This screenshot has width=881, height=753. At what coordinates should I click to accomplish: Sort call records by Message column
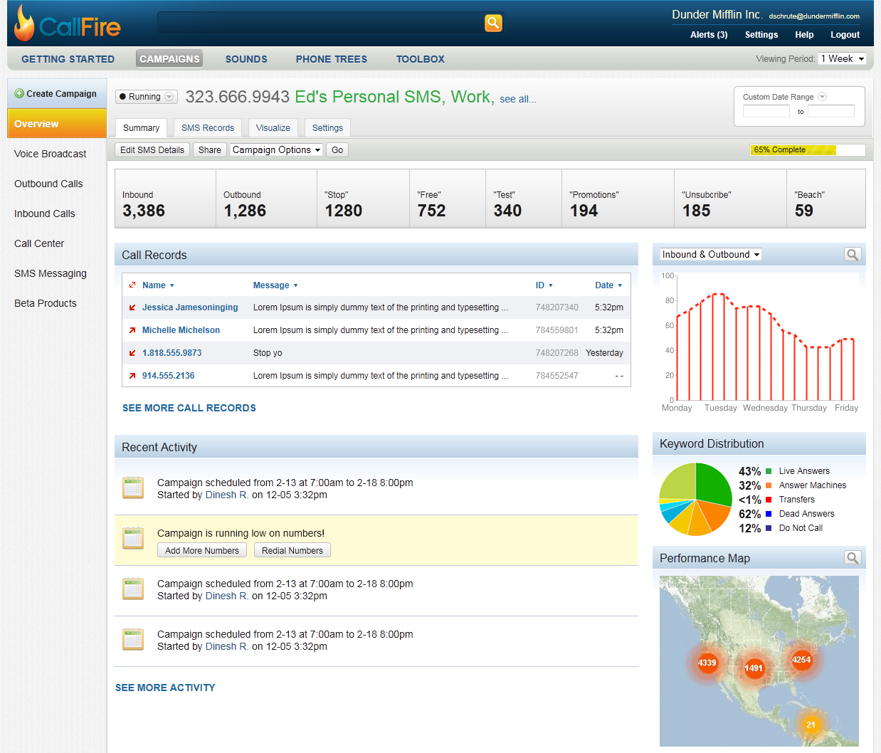pos(275,285)
